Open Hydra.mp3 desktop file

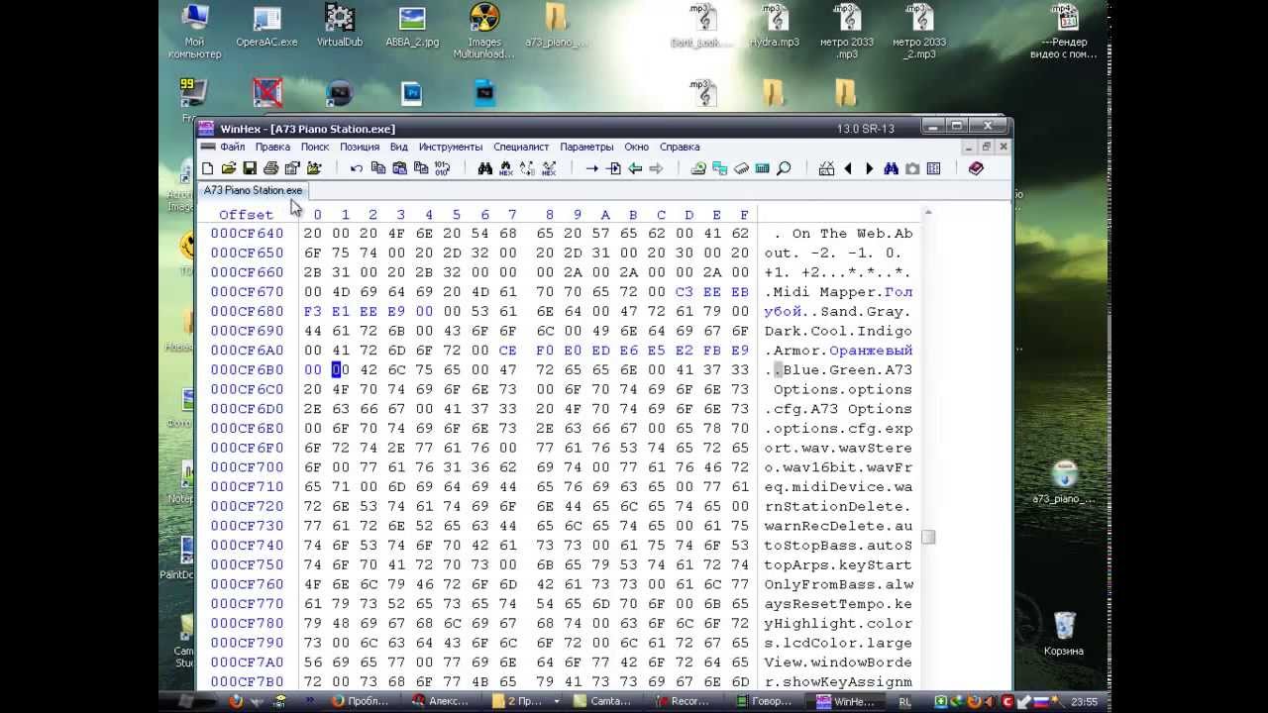[x=775, y=28]
